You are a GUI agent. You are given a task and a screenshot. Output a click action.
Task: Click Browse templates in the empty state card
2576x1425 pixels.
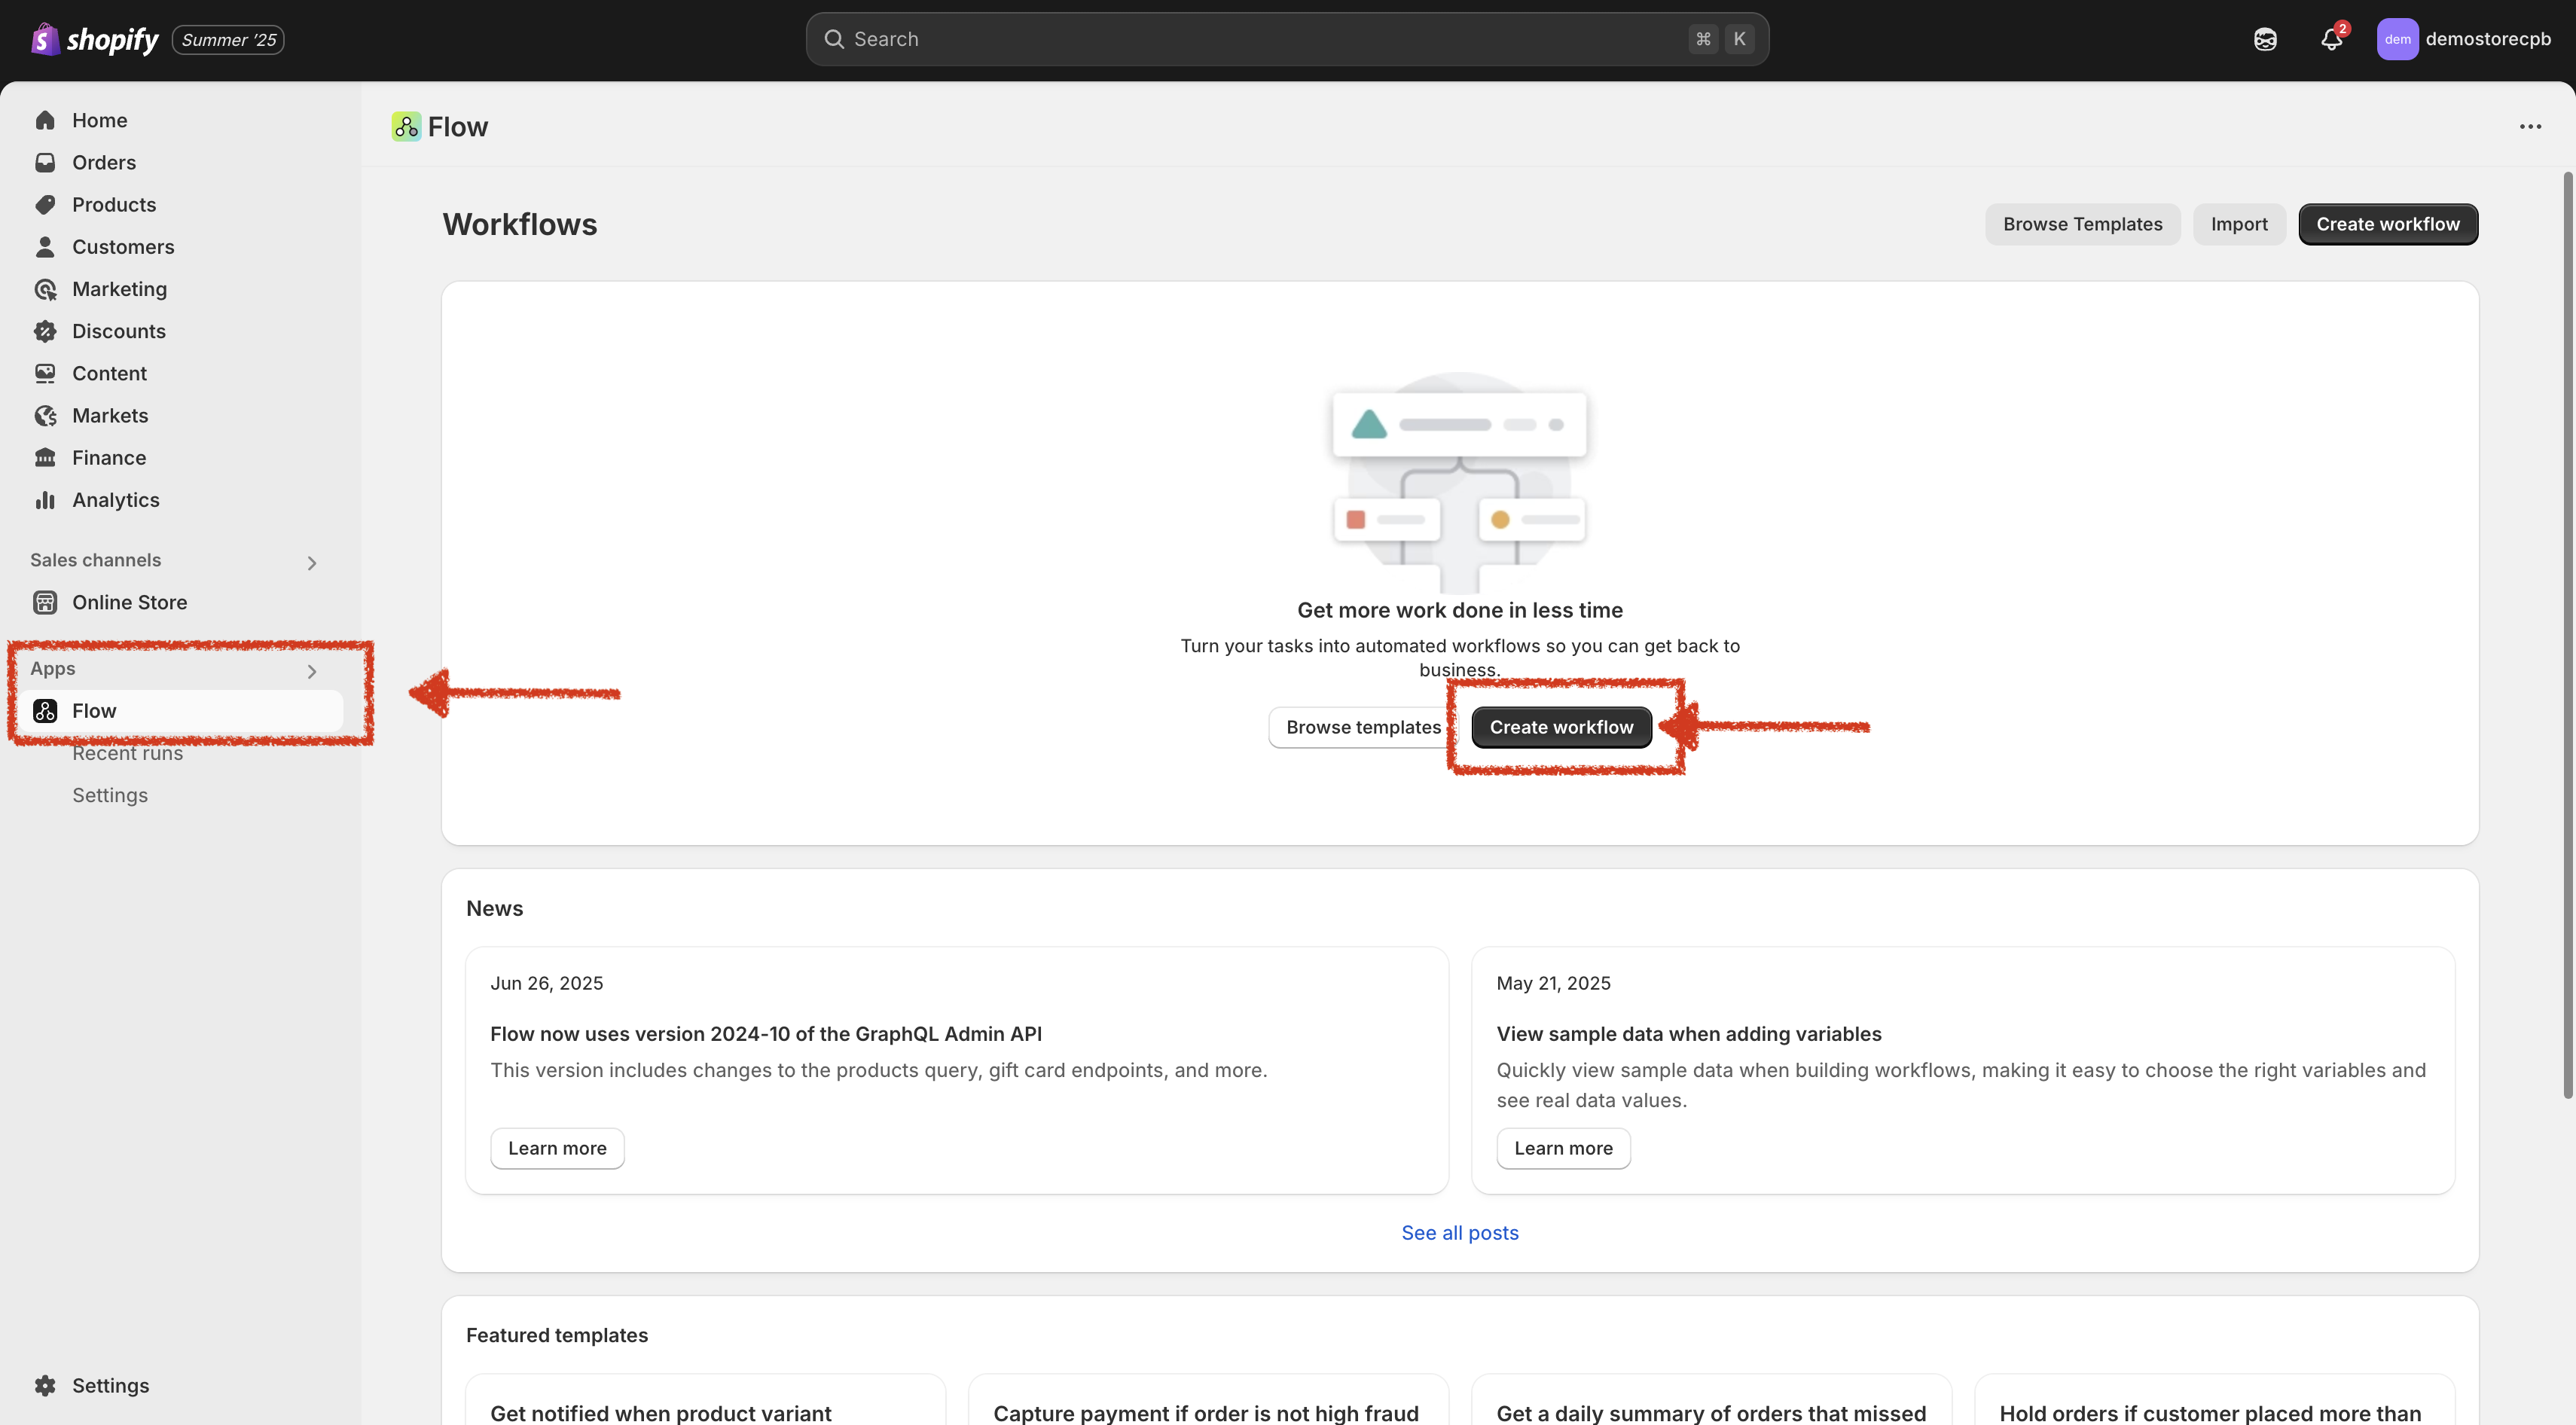point(1363,727)
